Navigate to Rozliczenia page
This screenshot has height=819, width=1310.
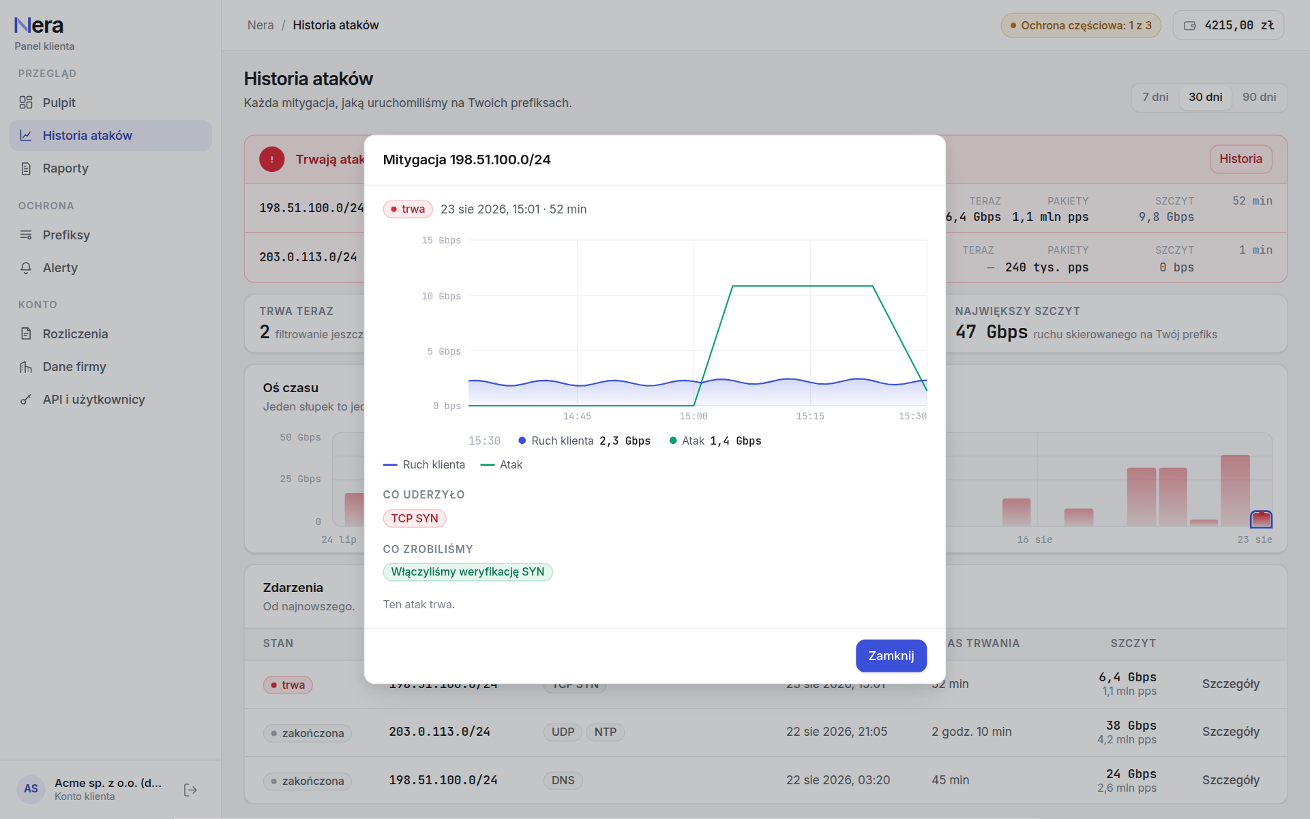coord(110,334)
